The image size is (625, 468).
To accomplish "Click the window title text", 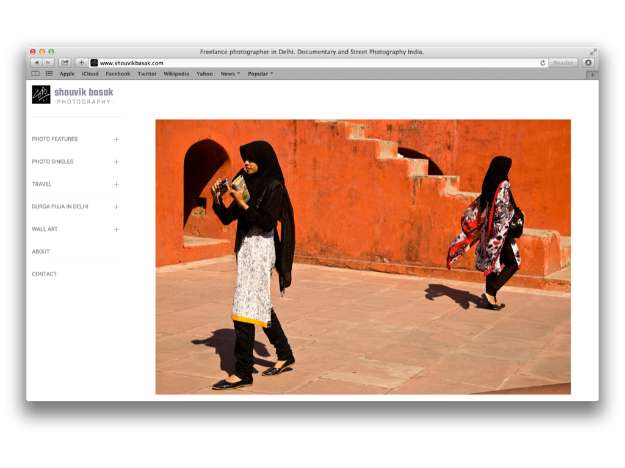I will [x=312, y=52].
